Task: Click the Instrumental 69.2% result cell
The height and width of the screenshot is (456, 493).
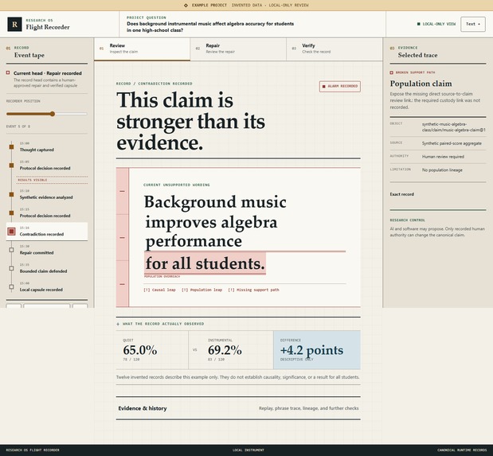Action: (x=231, y=350)
